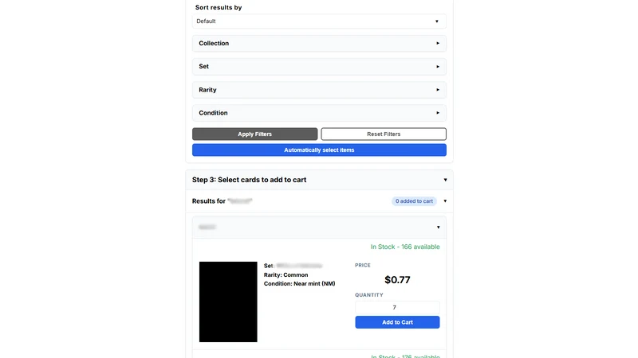Click the Apply Filters button
This screenshot has width=638, height=358.
(x=254, y=134)
